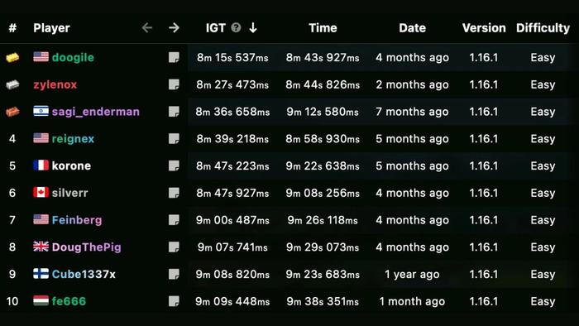Toggle IGT sort direction arrow
Viewport: 579px width, 326px height.
click(253, 27)
